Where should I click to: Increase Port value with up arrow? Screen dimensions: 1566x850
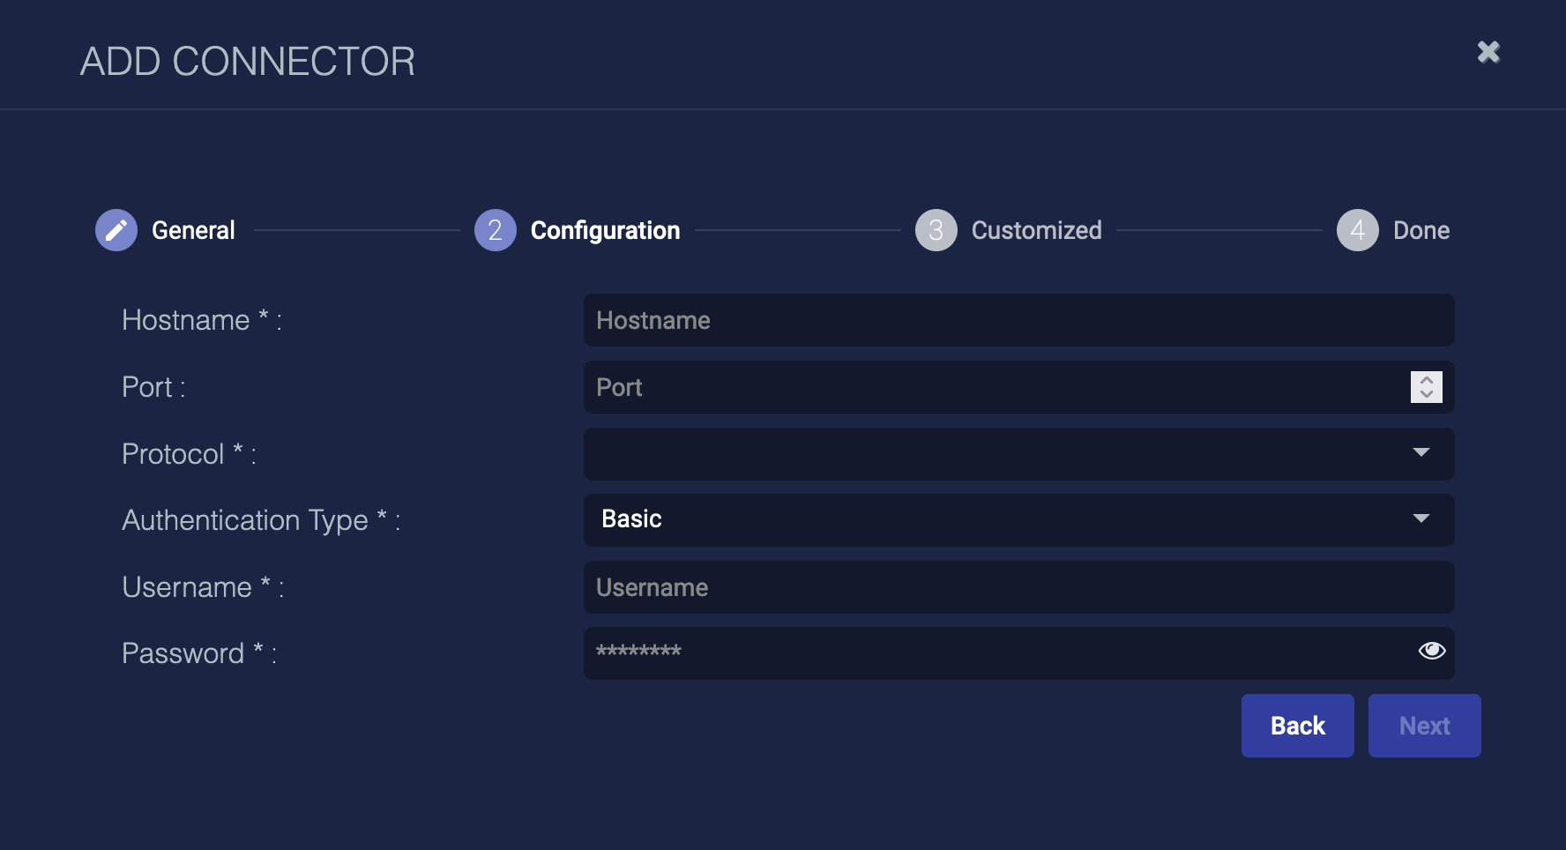1427,380
